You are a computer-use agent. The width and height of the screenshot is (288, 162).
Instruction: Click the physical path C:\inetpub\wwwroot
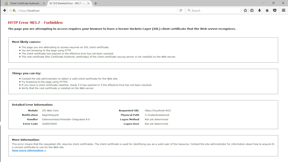click(157, 115)
